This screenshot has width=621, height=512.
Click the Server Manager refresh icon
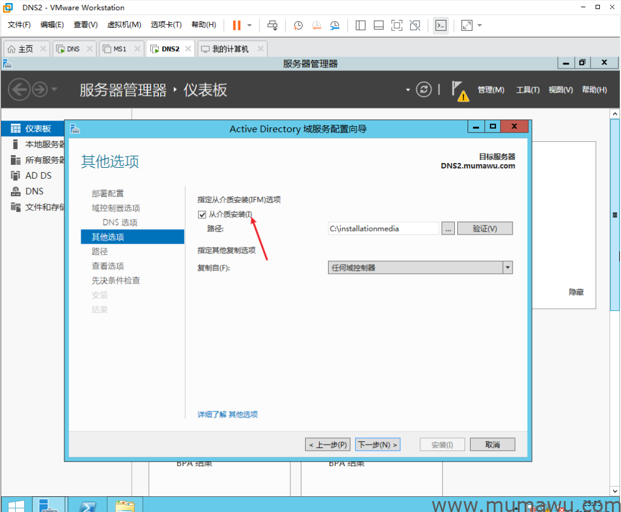(x=424, y=90)
